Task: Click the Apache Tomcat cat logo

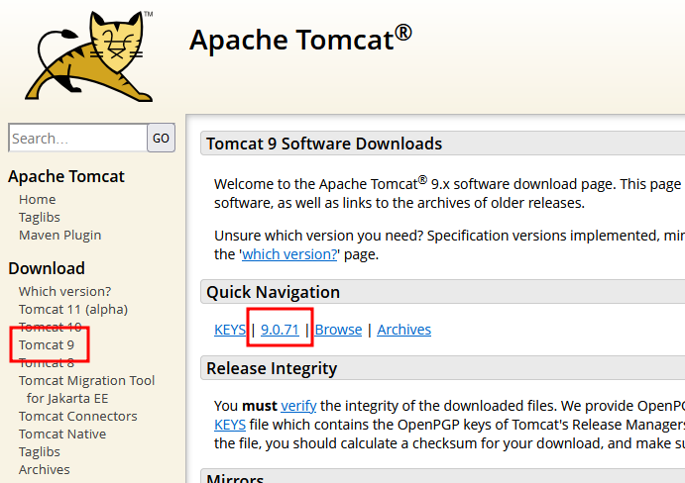Action: click(89, 56)
